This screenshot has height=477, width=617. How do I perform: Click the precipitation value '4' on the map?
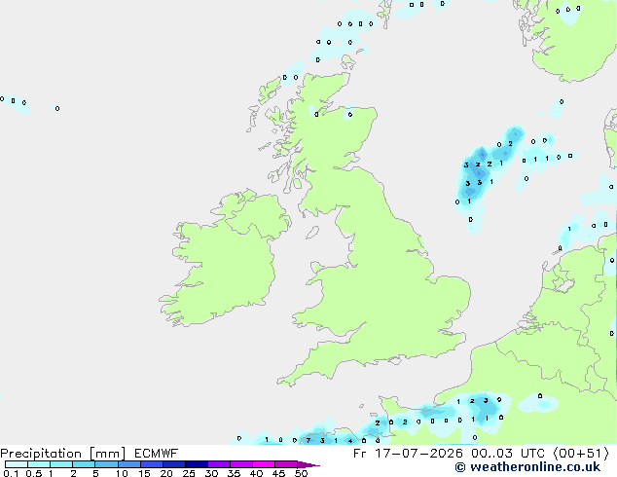pos(350,441)
